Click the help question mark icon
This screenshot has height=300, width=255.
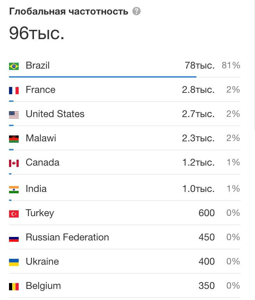(137, 11)
